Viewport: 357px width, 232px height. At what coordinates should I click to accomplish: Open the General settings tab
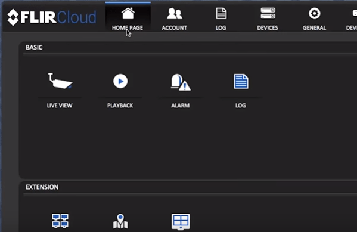click(314, 18)
